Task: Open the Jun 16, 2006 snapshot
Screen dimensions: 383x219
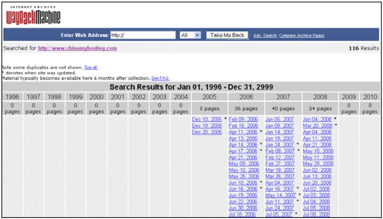Action: [243, 189]
